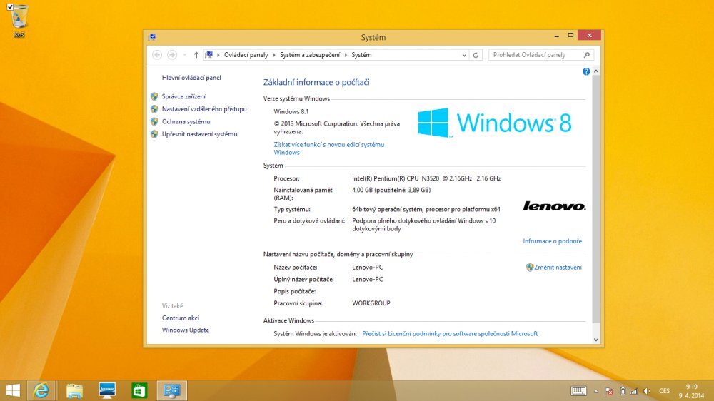Click the Systém breadcrumb item
The image size is (714, 401).
tap(361, 55)
